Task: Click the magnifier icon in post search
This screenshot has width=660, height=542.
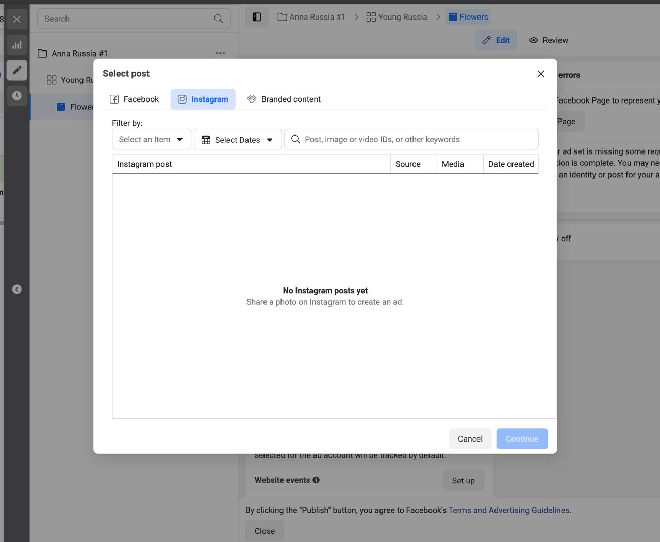Action: pyautogui.click(x=295, y=139)
